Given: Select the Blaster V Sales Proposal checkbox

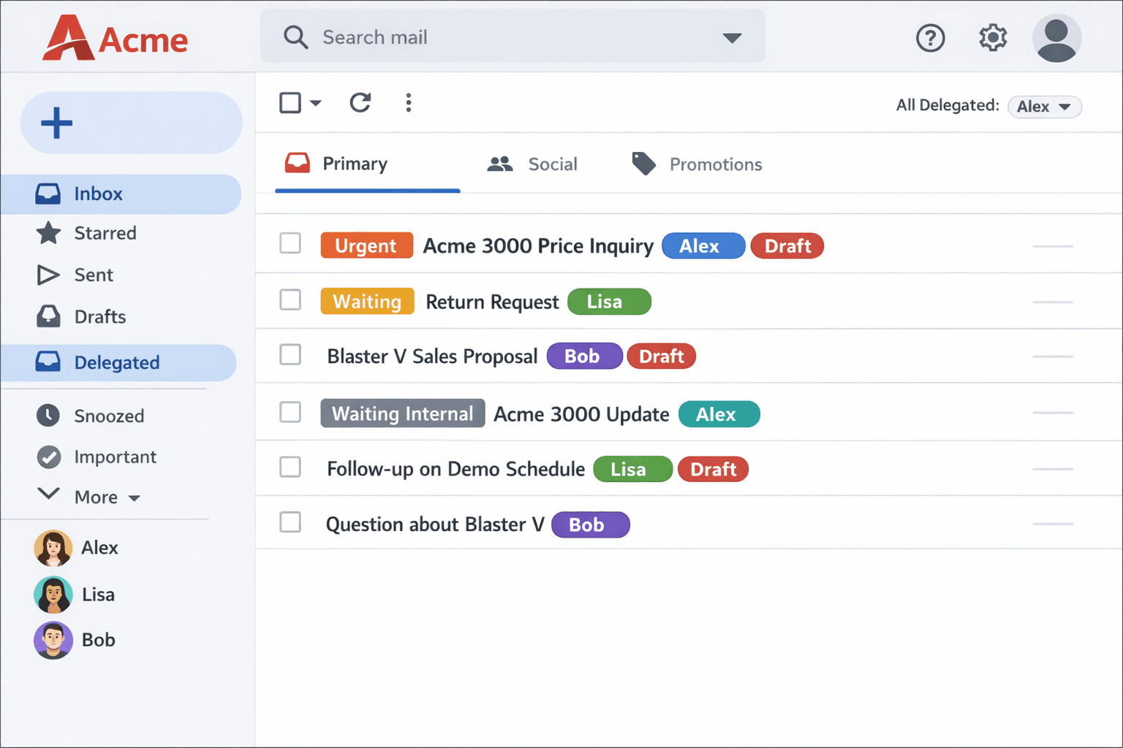Looking at the screenshot, I should coord(290,355).
